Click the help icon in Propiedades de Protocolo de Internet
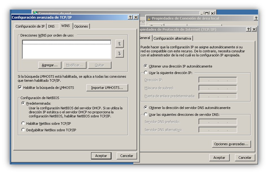The image size is (268, 174). point(249,29)
